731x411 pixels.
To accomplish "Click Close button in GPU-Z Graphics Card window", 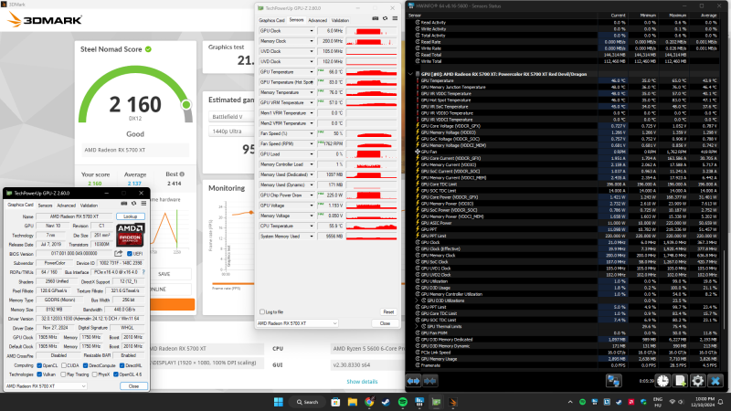I will point(133,385).
